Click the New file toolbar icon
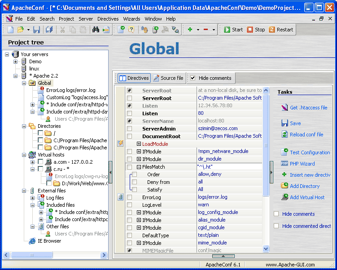Viewport: 337px width, 270px height. [x=11, y=30]
